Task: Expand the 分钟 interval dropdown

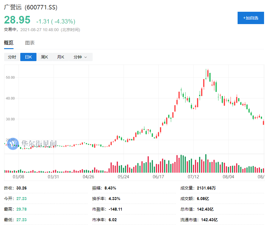Action: 81,57
